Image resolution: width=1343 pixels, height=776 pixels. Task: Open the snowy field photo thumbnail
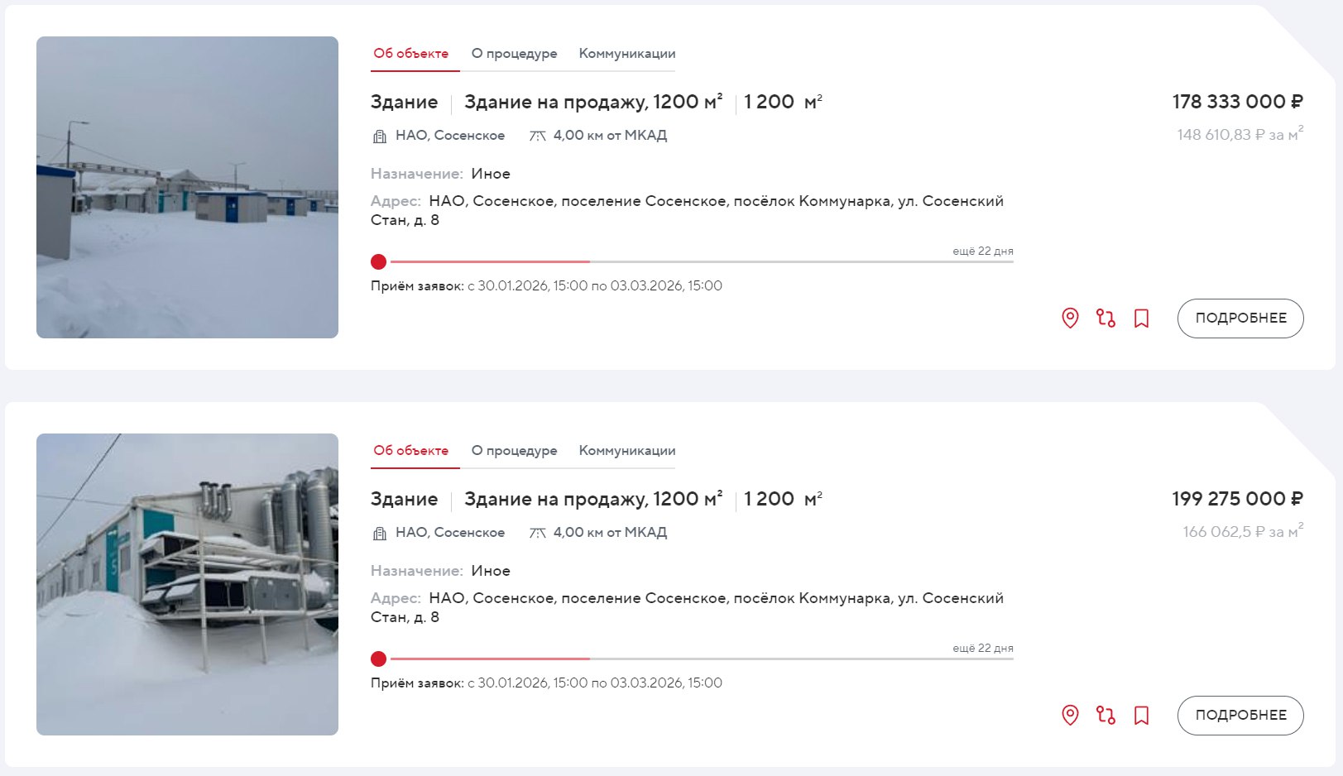(186, 186)
